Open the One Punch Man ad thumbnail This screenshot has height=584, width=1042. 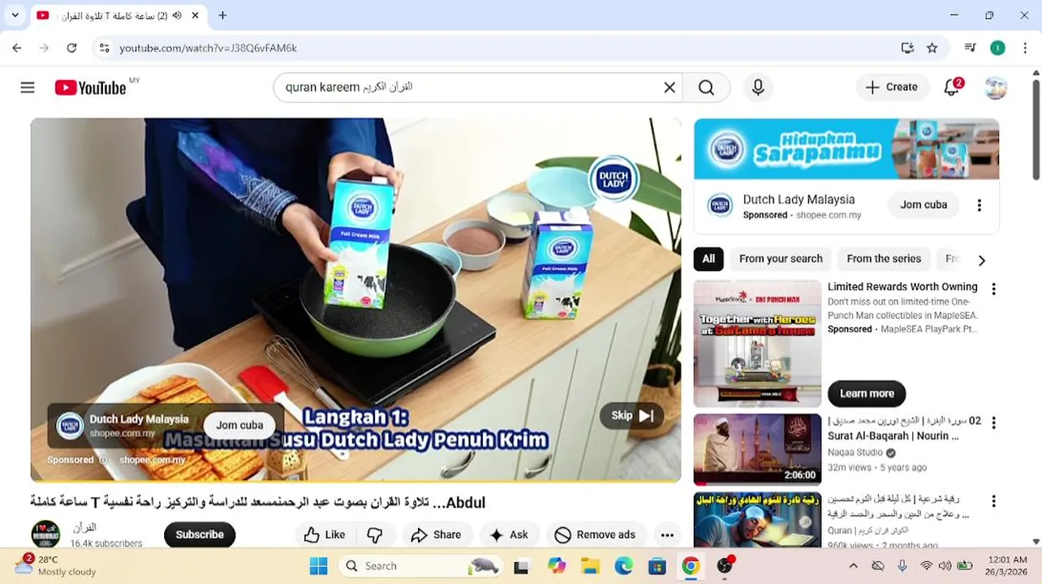point(757,343)
